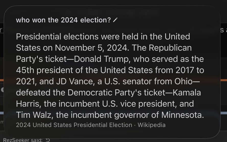Image resolution: width=227 pixels, height=142 pixels.
Task: Click the gray circle icon at left edge
Action: (x=2, y=90)
